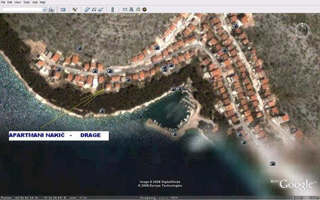320x200 pixels.
Task: Add a new placemark pin
Action: (75, 10)
